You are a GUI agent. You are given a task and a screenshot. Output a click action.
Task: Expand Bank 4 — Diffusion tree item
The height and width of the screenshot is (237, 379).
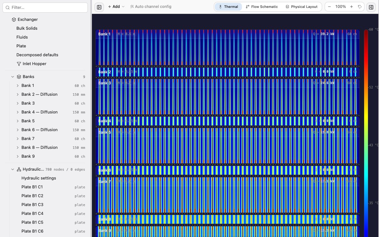(18, 112)
